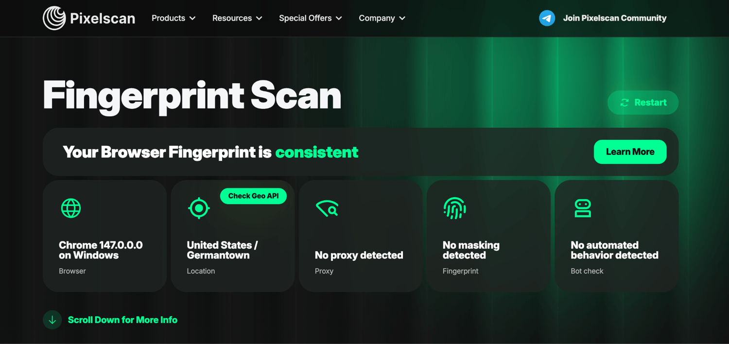Click 'Chrome 147.0.0.0 on Windows' text

pyautogui.click(x=101, y=250)
